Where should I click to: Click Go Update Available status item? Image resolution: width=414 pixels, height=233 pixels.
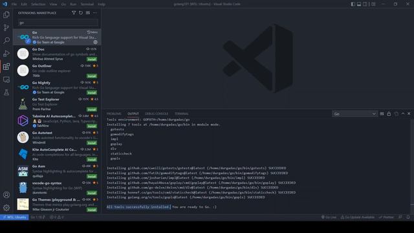[x=358, y=217]
